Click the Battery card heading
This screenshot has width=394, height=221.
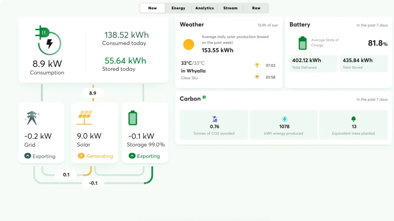tap(300, 24)
